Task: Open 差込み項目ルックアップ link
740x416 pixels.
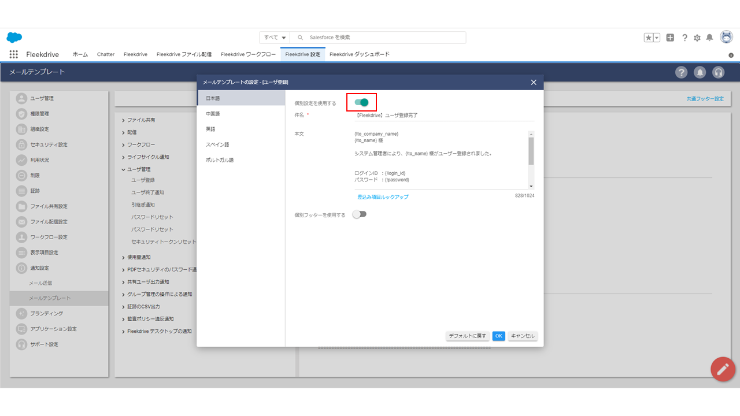Action: 383,197
